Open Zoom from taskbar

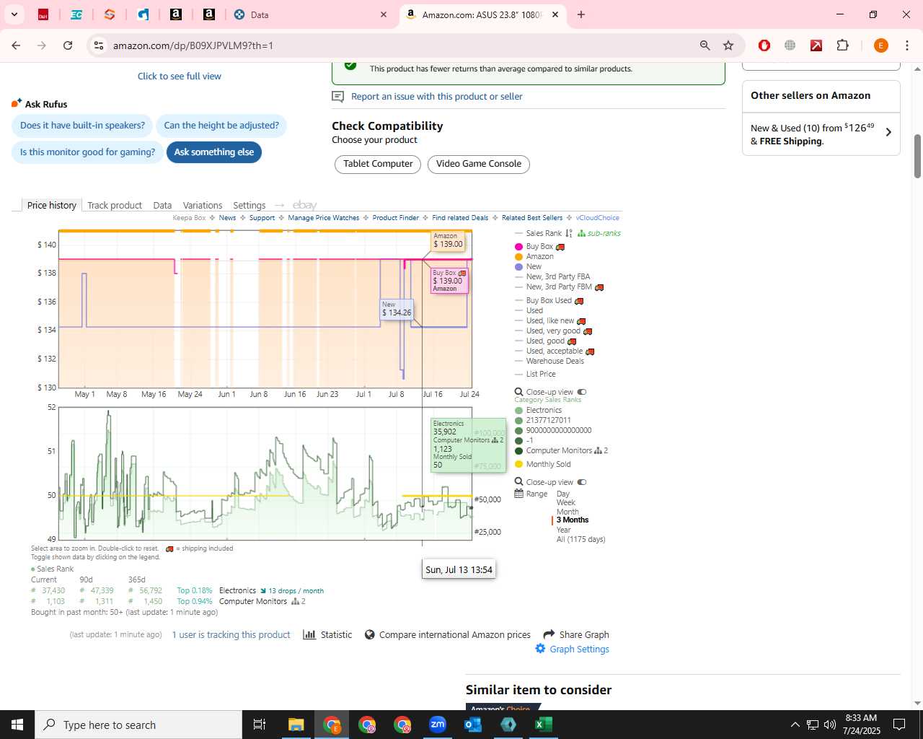438,725
